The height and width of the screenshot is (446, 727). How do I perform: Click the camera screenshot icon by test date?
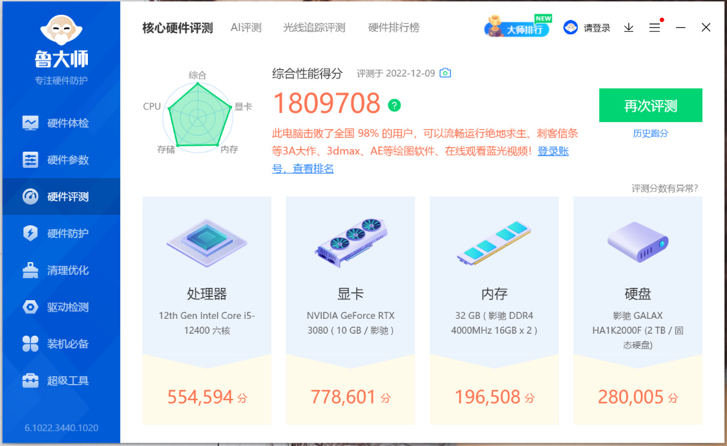click(x=445, y=73)
